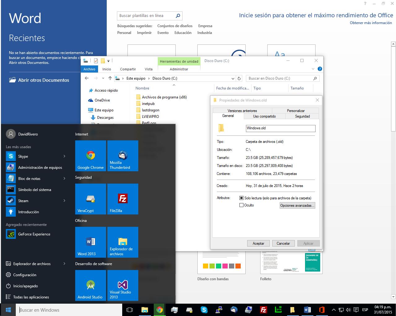Image resolution: width=396 pixels, height=316 pixels.
Task: Click Skype icon in the taskbar
Action: click(x=204, y=310)
